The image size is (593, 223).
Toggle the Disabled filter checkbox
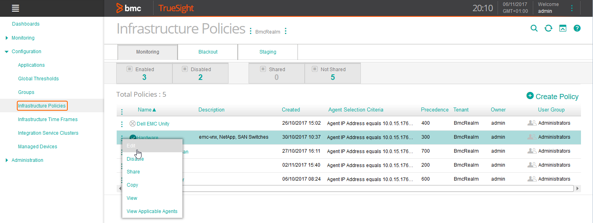click(185, 69)
